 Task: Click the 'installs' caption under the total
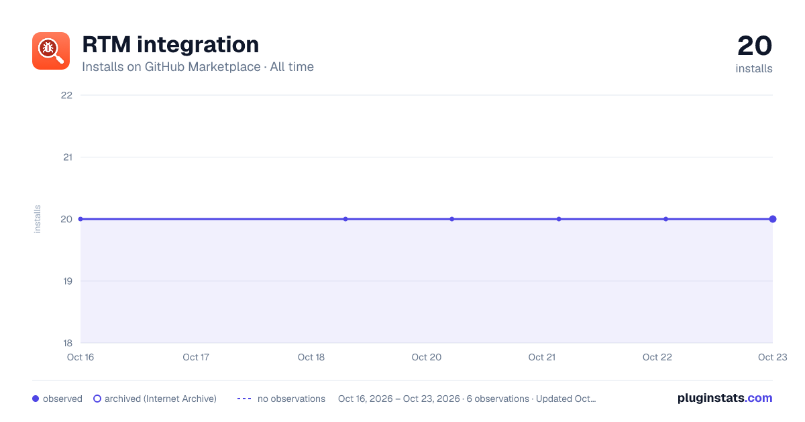point(754,68)
